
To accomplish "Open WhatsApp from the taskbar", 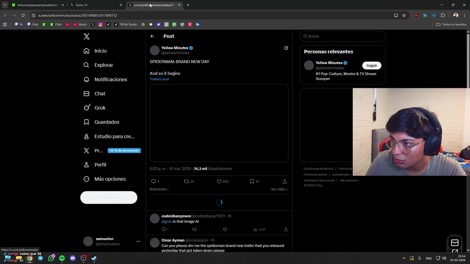I will coord(51,258).
